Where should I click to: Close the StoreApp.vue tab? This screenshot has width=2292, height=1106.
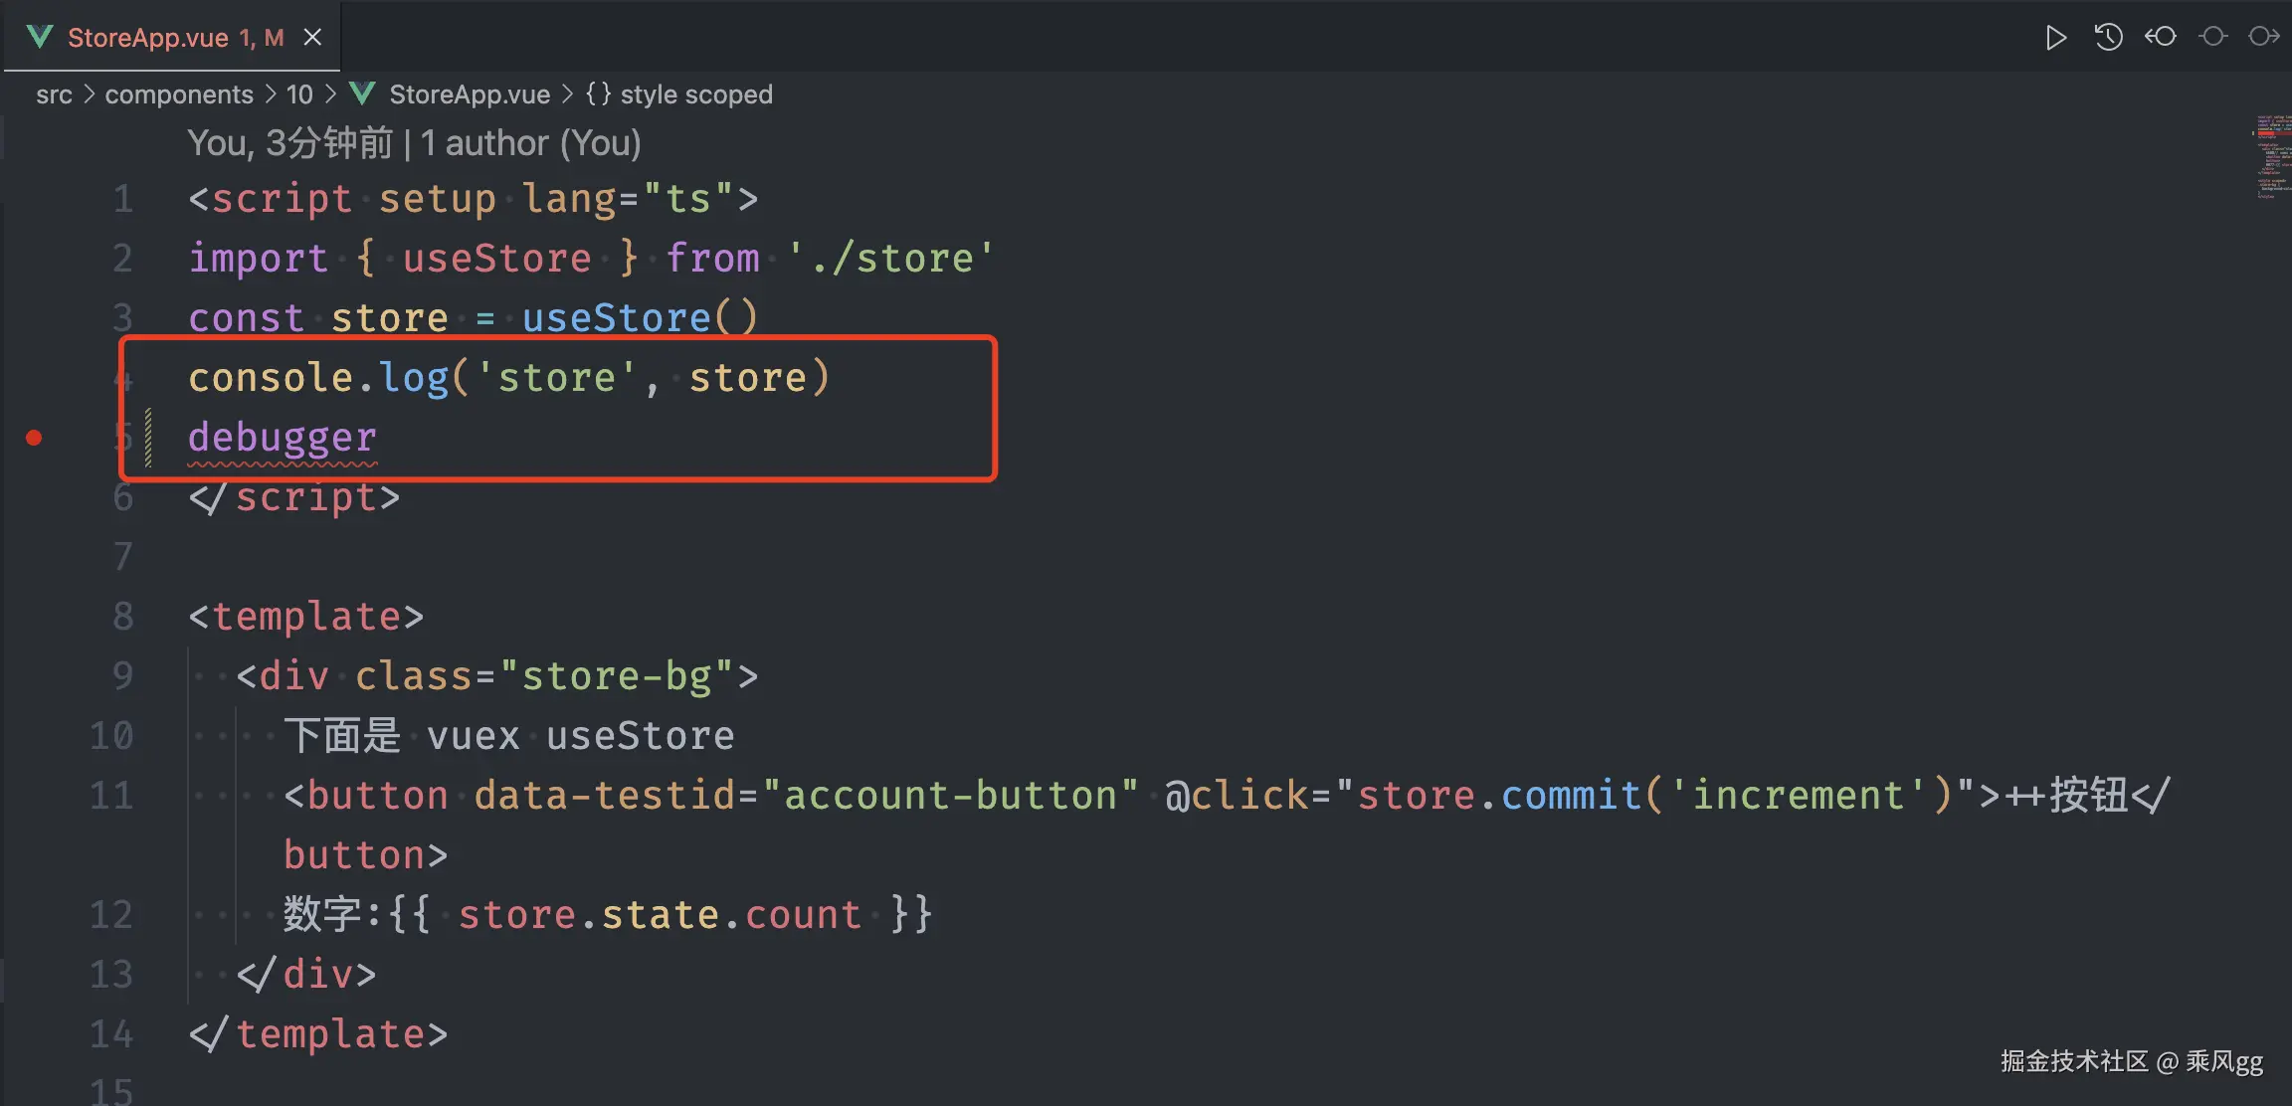pyautogui.click(x=312, y=38)
